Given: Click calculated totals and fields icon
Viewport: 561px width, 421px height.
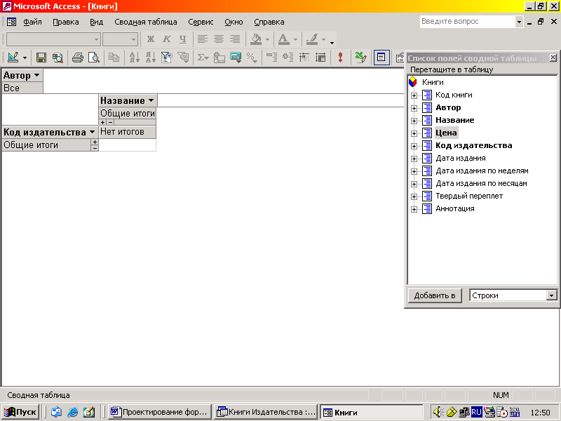Looking at the screenshot, I should (236, 58).
